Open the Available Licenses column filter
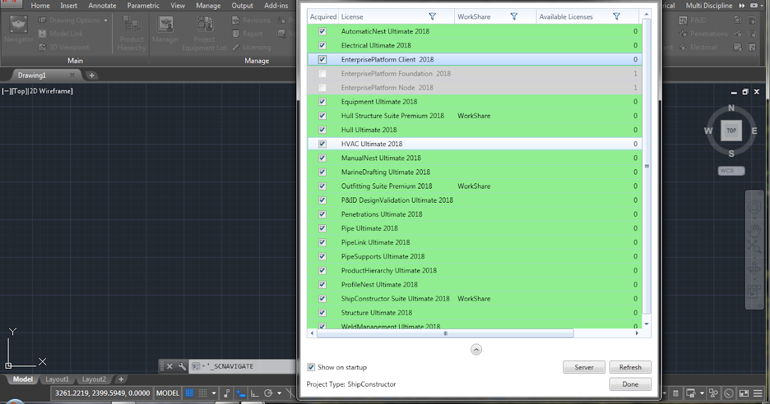The height and width of the screenshot is (404, 770). (617, 16)
